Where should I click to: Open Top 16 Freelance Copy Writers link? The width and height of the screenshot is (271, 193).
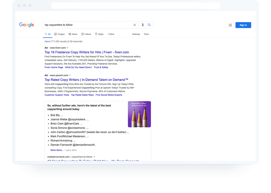87,52
